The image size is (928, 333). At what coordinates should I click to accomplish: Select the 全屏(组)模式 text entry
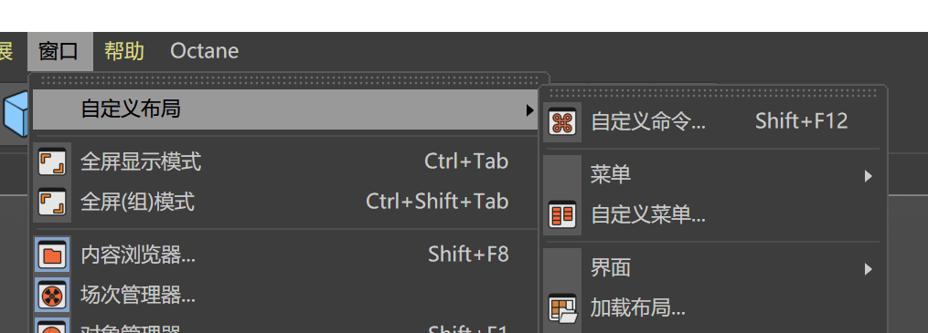[137, 202]
